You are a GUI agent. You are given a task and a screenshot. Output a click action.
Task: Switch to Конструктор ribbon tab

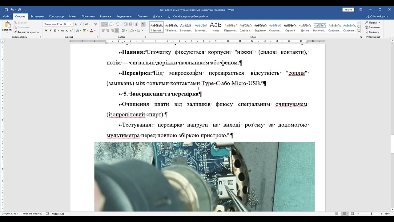(x=56, y=16)
